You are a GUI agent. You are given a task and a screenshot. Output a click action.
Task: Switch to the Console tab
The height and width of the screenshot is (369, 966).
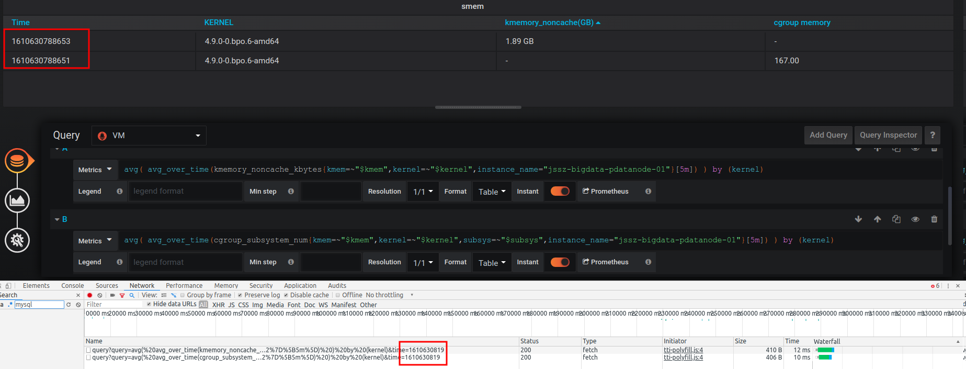point(73,286)
